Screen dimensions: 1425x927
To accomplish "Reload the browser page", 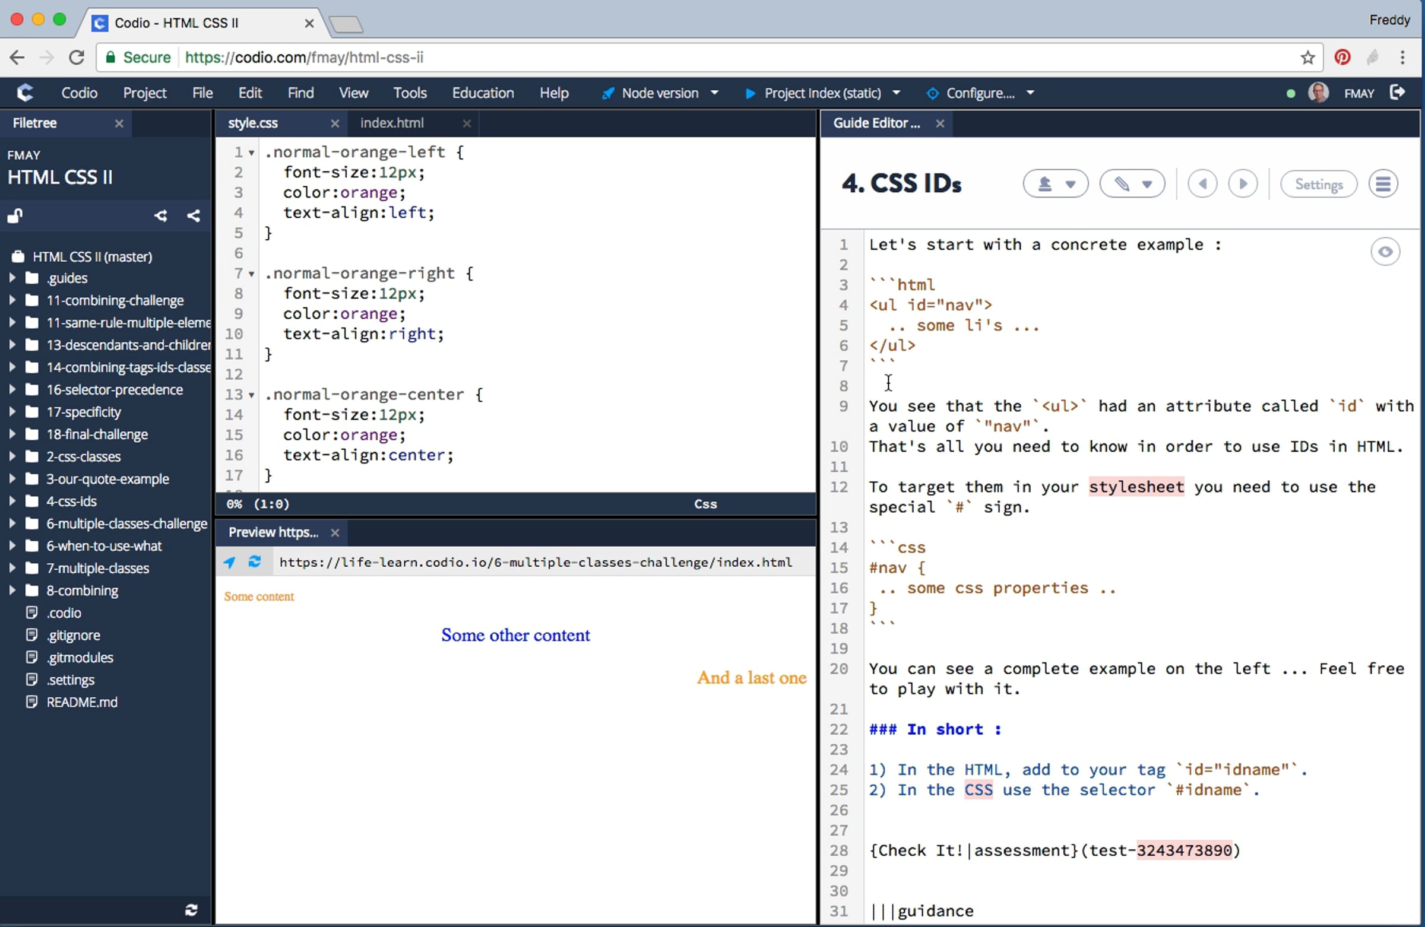I will coord(77,58).
